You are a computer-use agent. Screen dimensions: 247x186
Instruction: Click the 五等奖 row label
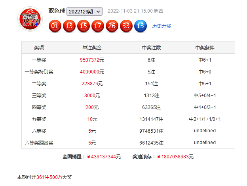(x=39, y=119)
